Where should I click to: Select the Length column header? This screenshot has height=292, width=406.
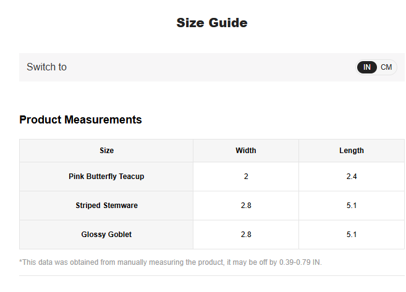(x=351, y=151)
